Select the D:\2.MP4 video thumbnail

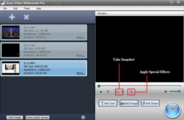coord(11,68)
